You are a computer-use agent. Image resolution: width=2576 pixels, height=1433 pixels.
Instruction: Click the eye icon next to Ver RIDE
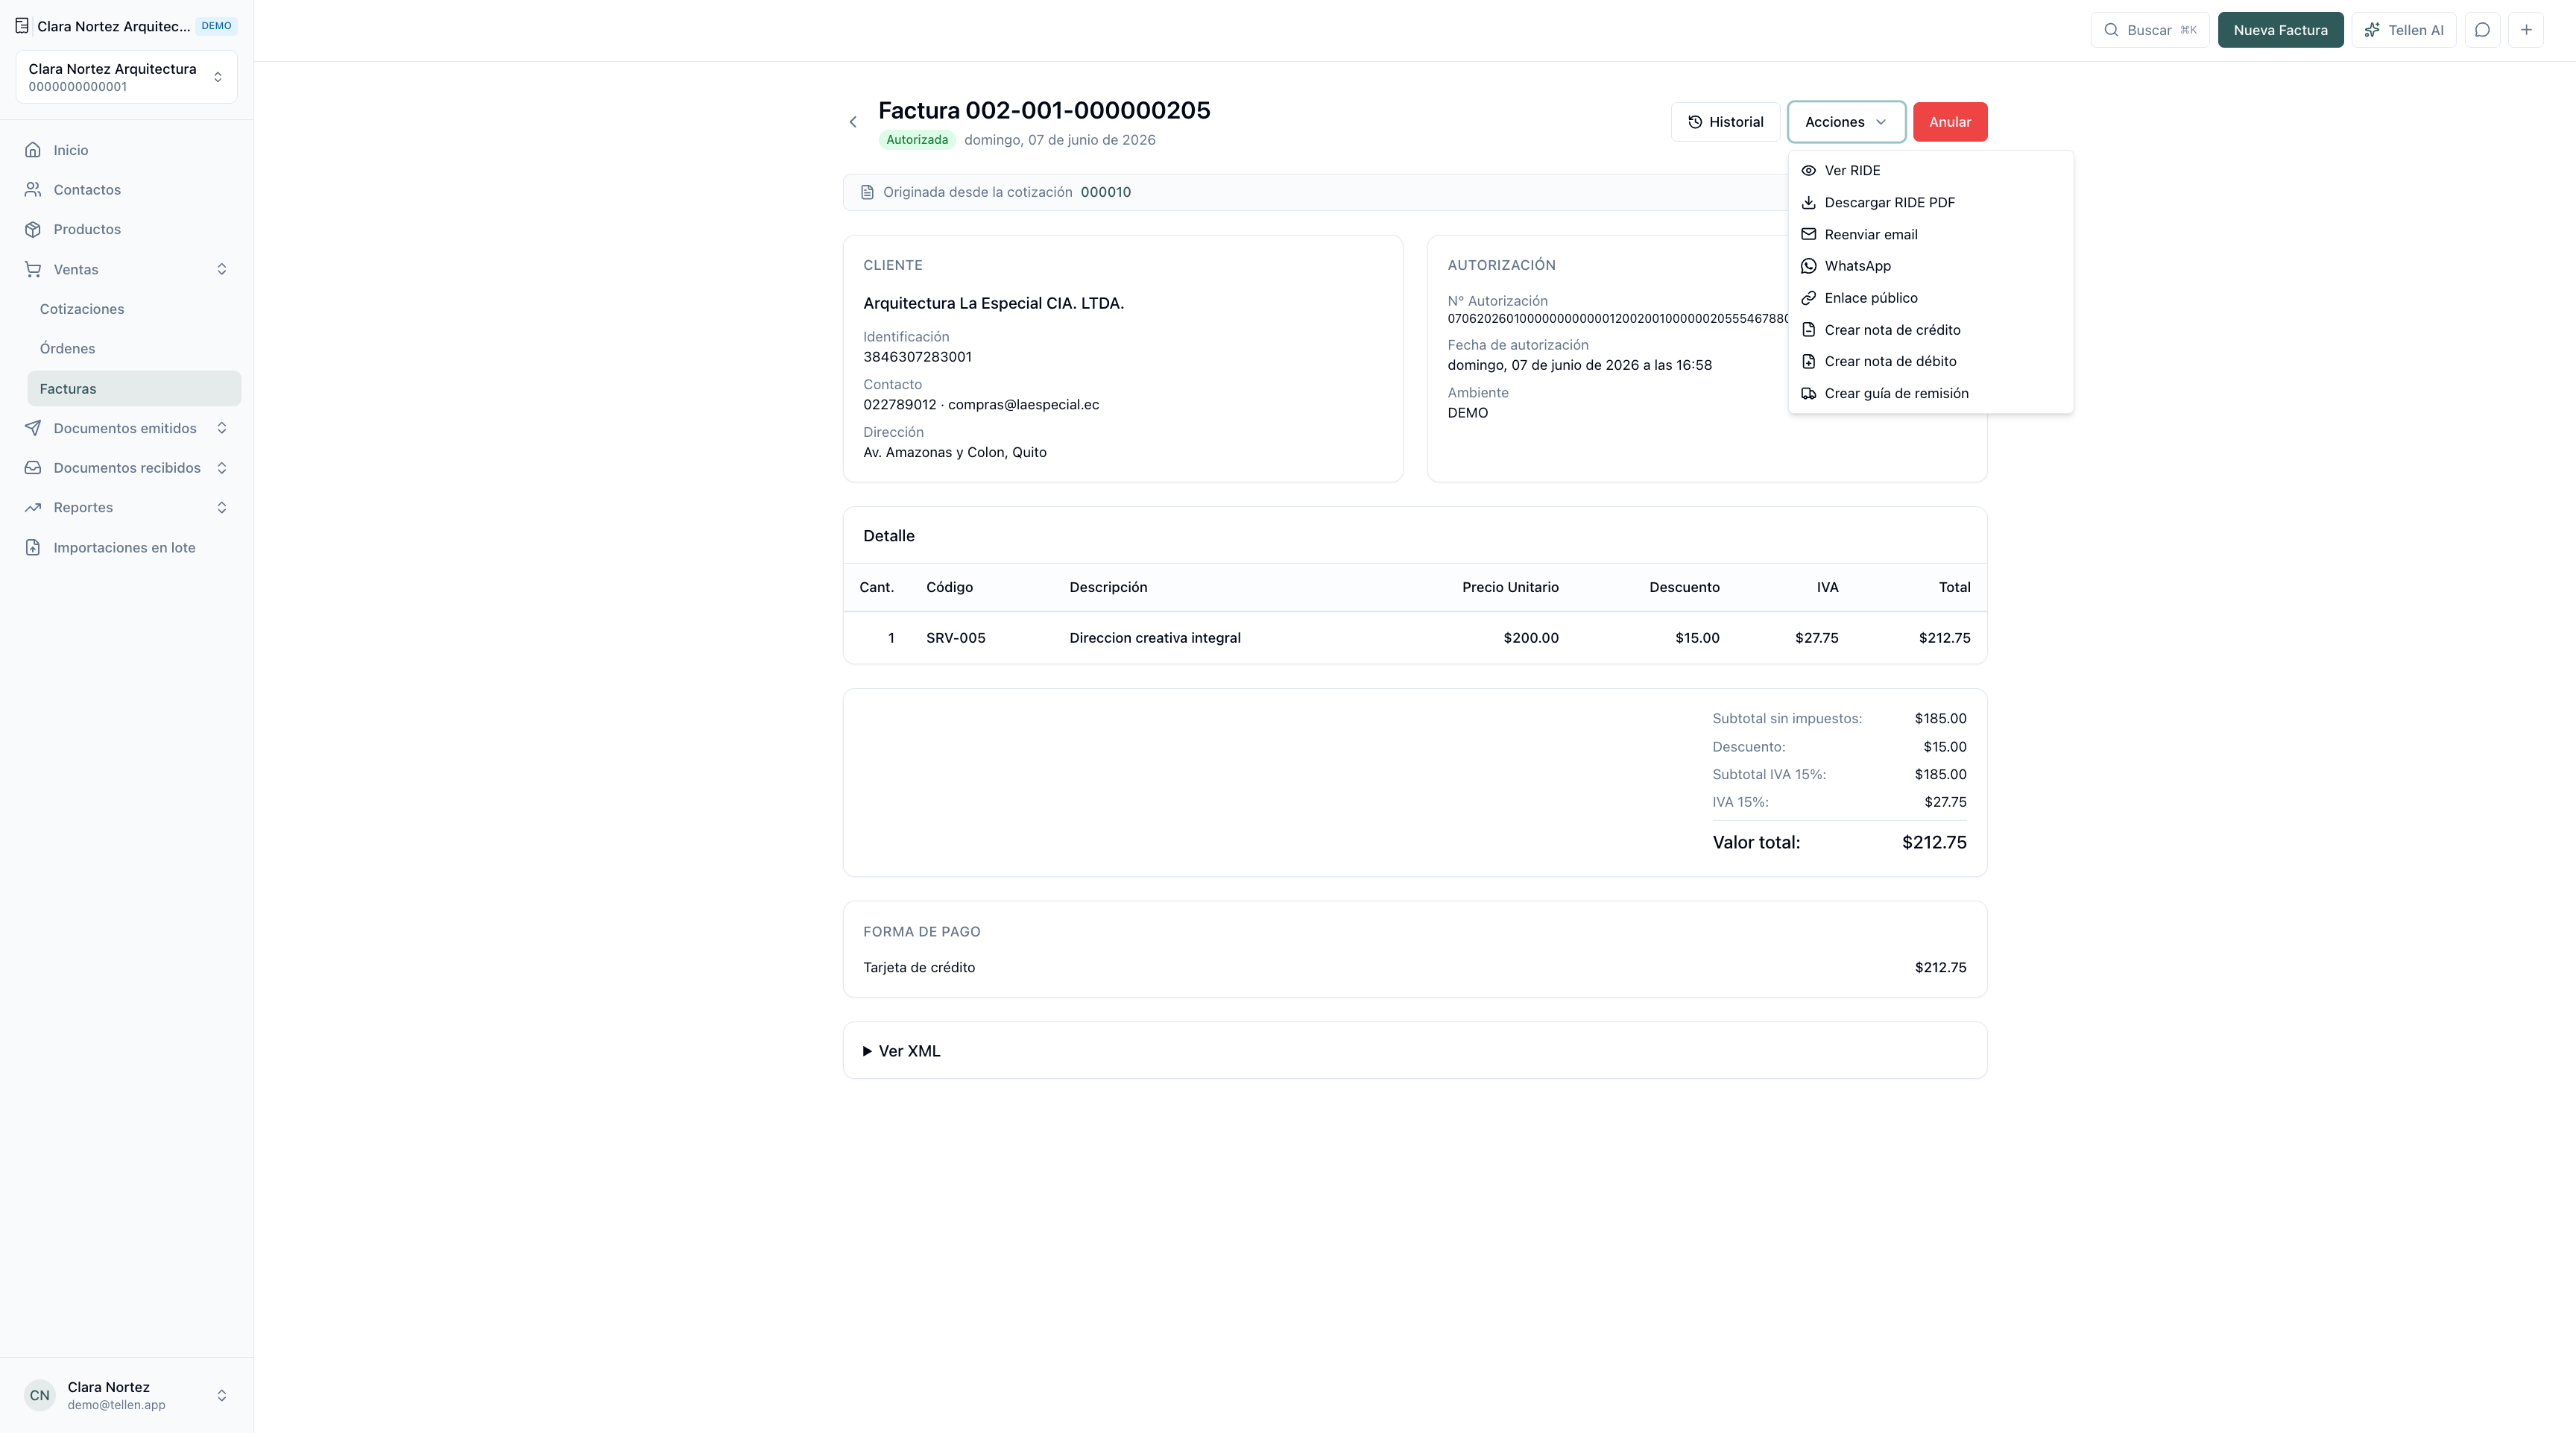coord(1808,170)
